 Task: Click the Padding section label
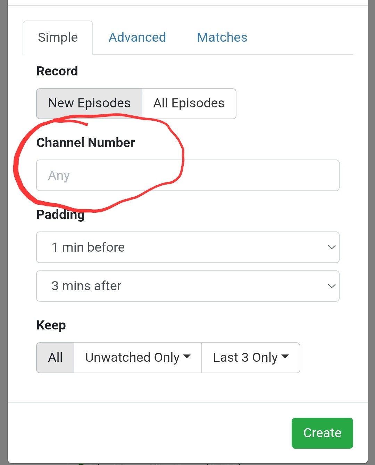60,215
